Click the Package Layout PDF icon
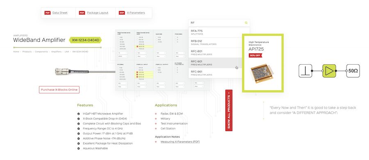Image resolution: width=369 pixels, height=160 pixels. point(82,13)
